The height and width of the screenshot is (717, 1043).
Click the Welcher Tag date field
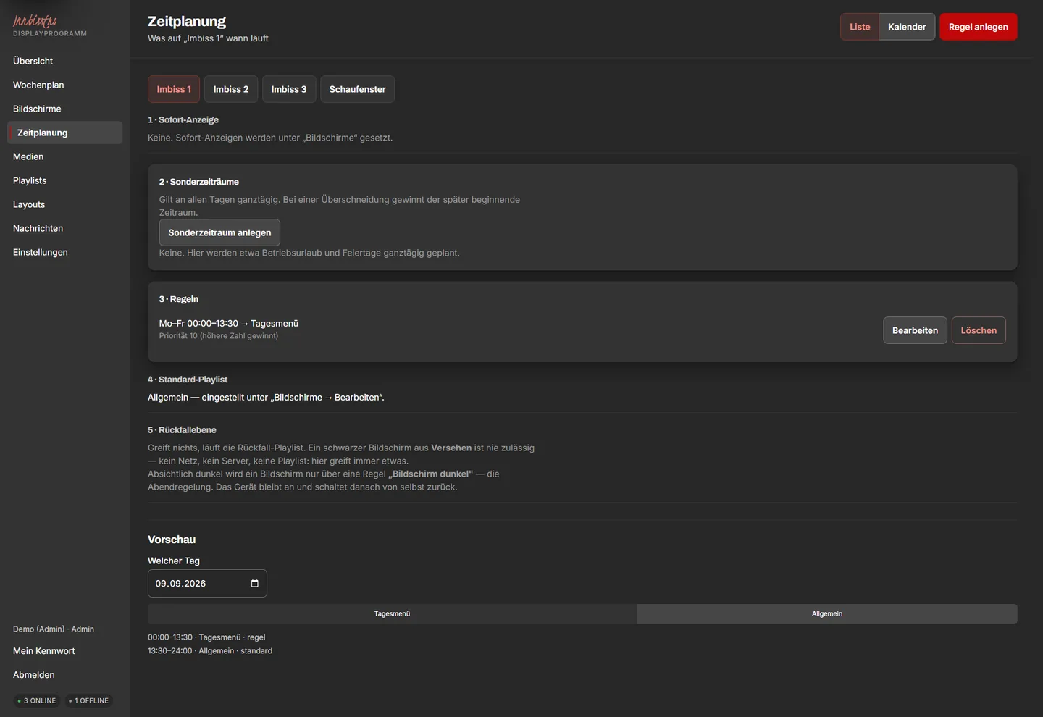(x=207, y=584)
